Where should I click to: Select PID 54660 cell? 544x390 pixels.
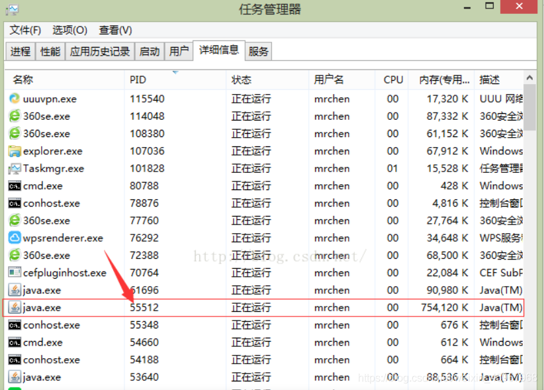pos(144,342)
